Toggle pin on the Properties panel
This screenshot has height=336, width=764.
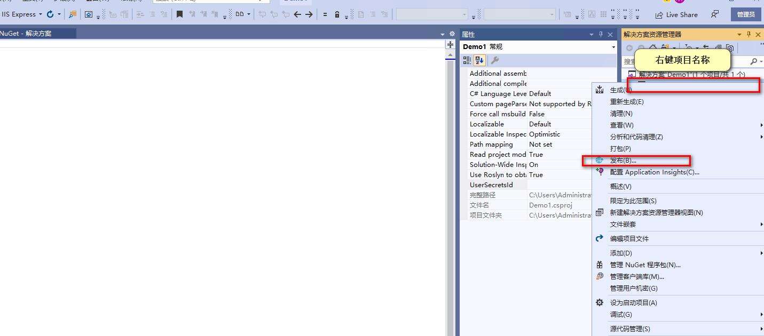pos(601,34)
